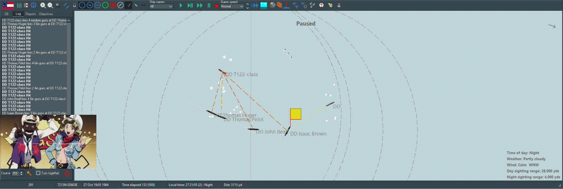Screen dimensions: 563x189
Task: Select log entry 'DD John Beall fires 4 6in guns'
Action: [34, 99]
